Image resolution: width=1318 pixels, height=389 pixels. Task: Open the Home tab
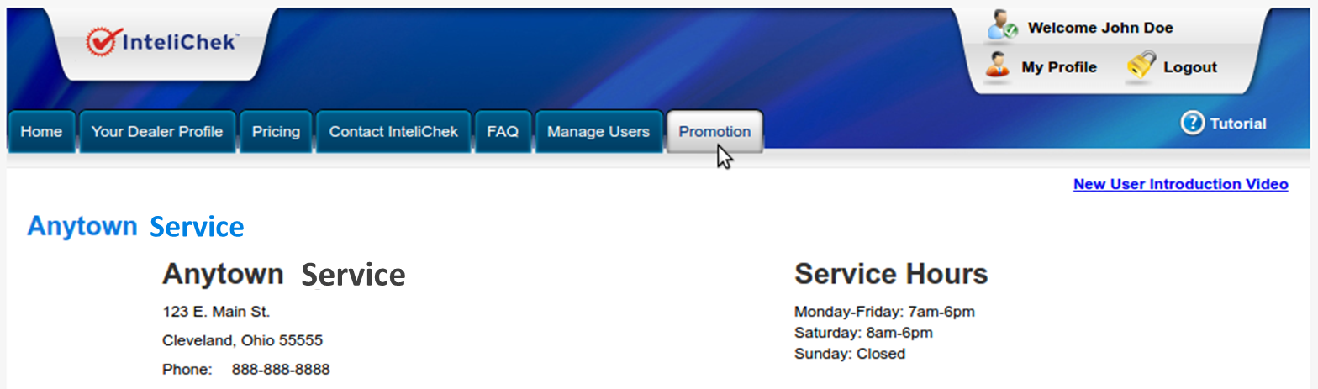(x=41, y=132)
